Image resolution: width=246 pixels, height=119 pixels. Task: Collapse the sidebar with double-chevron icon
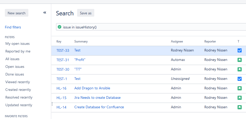(45, 13)
